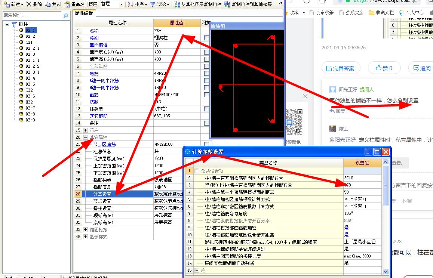This screenshot has width=433, height=278.
Task: Click the 完善答案 edit icon
Action: click(329, 68)
